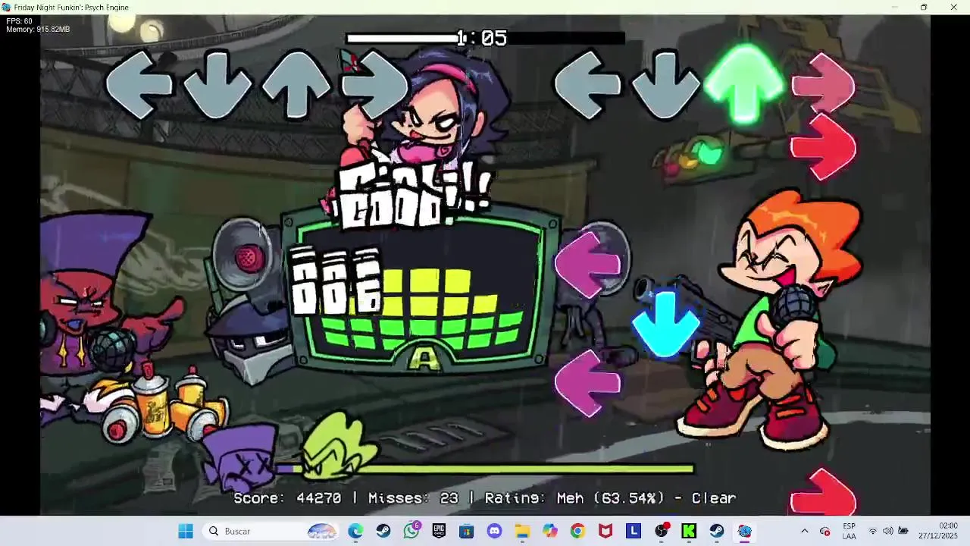Open the Microsoft Store taskbar icon
The width and height of the screenshot is (970, 546).
(467, 531)
